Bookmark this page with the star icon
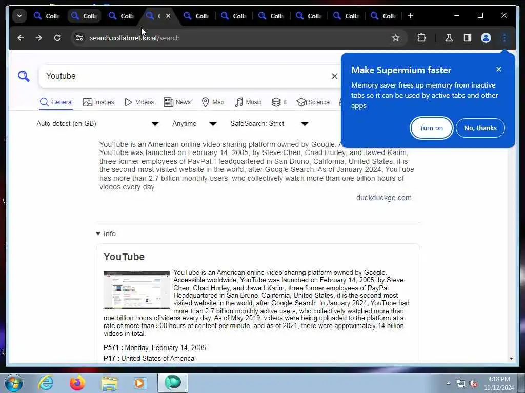 tap(395, 38)
